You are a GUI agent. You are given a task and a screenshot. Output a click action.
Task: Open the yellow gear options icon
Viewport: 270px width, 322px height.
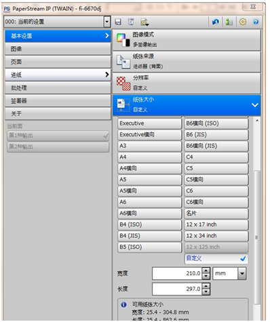point(243,22)
